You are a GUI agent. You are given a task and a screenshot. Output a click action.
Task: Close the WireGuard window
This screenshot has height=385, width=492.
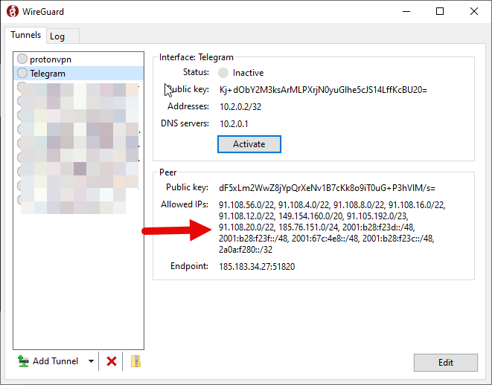(474, 12)
